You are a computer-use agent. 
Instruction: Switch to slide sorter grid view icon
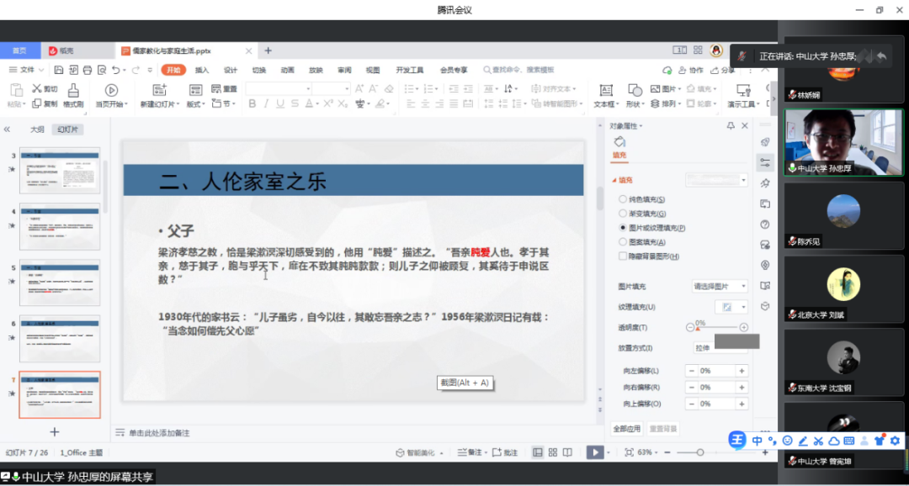pyautogui.click(x=553, y=452)
